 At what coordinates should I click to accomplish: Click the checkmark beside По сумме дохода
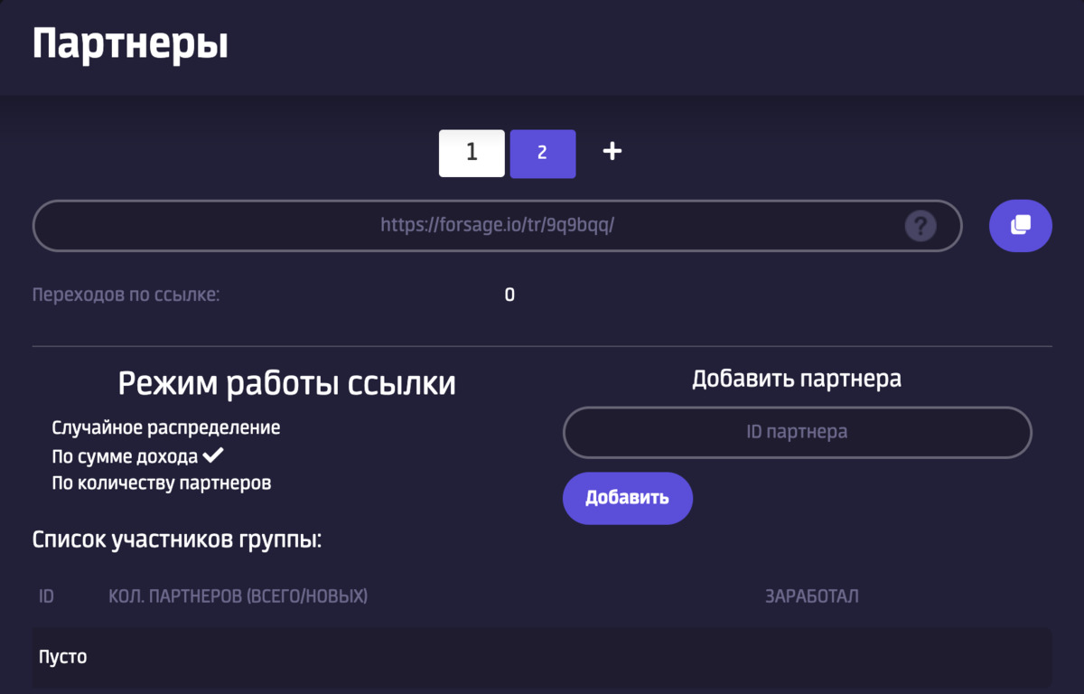213,455
